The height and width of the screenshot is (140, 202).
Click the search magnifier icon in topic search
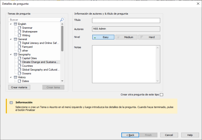62,20
